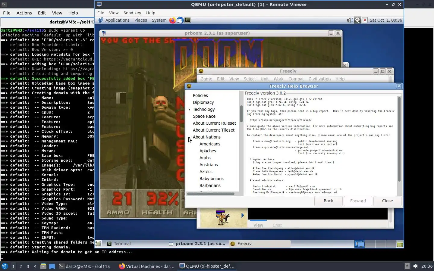Click help text vertical scrollbar

pos(399,139)
